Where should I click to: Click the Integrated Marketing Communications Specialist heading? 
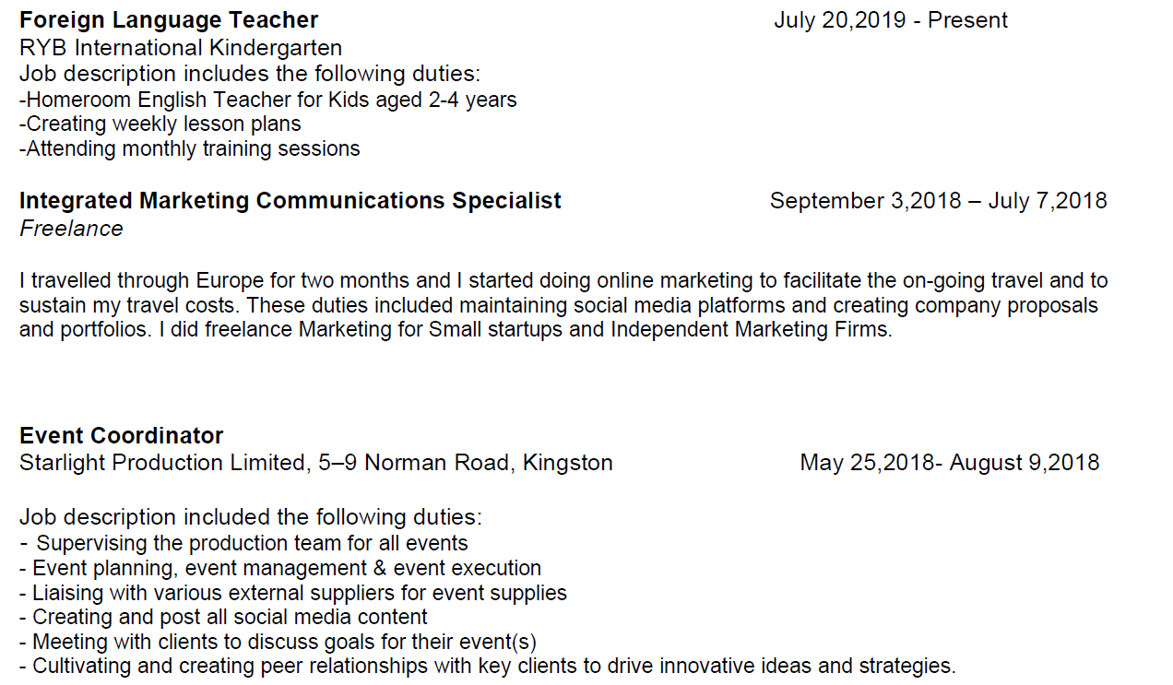290,201
